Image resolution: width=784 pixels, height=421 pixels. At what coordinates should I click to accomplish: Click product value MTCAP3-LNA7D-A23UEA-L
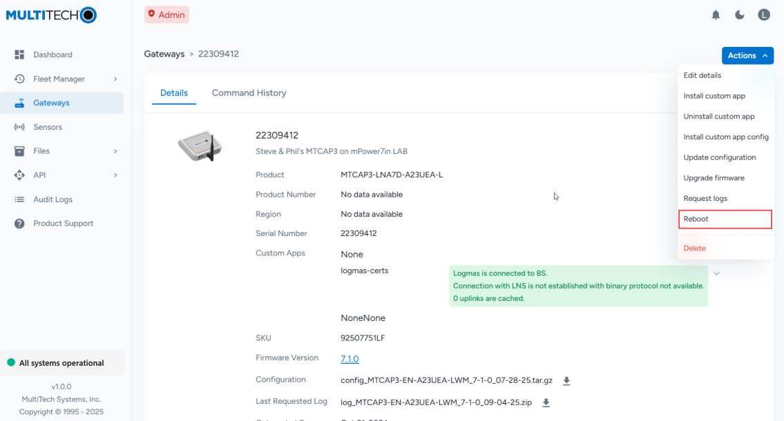392,175
